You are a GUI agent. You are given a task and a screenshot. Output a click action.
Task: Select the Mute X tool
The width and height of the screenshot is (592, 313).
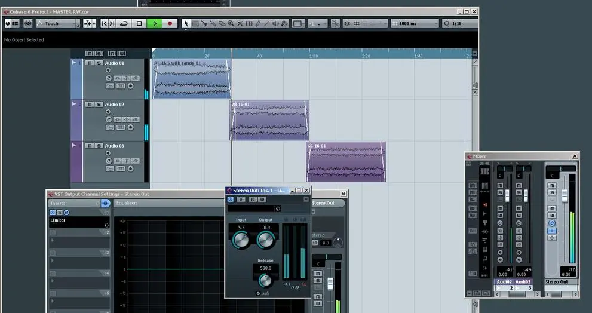[240, 23]
